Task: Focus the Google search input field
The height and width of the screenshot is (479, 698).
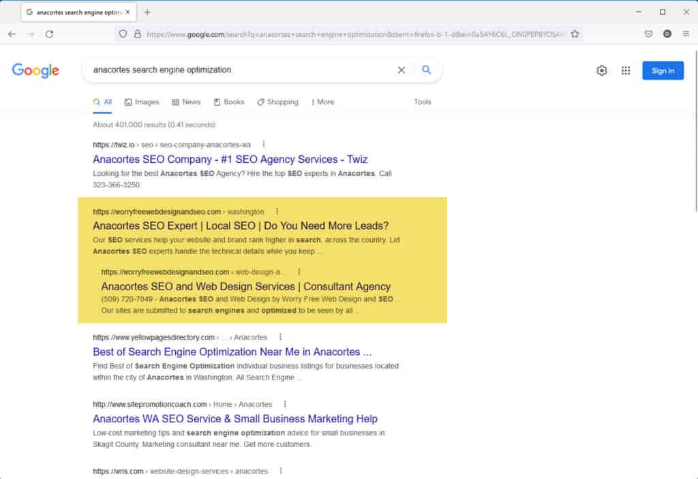Action: [241, 70]
